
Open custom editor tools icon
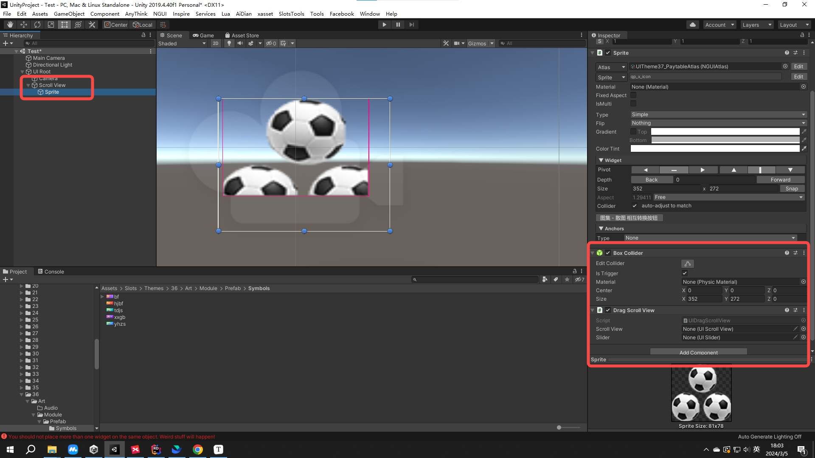pyautogui.click(x=91, y=25)
